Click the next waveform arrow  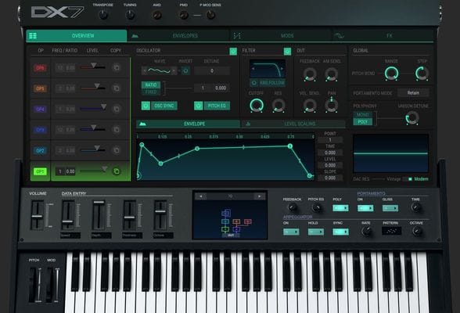tap(174, 70)
